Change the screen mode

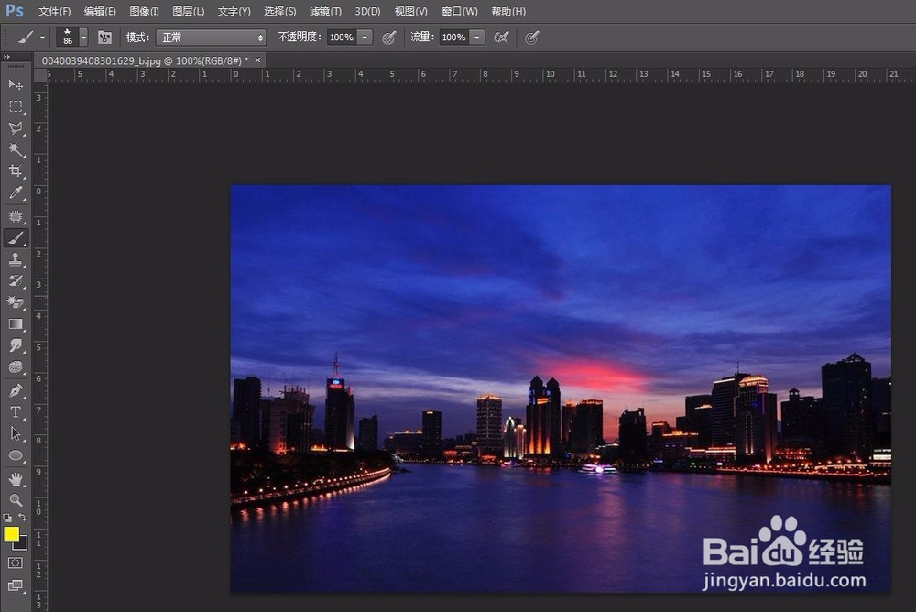click(x=16, y=585)
